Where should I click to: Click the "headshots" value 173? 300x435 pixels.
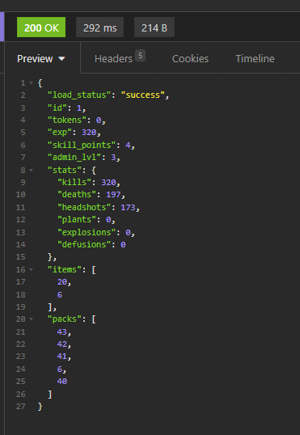coord(128,207)
